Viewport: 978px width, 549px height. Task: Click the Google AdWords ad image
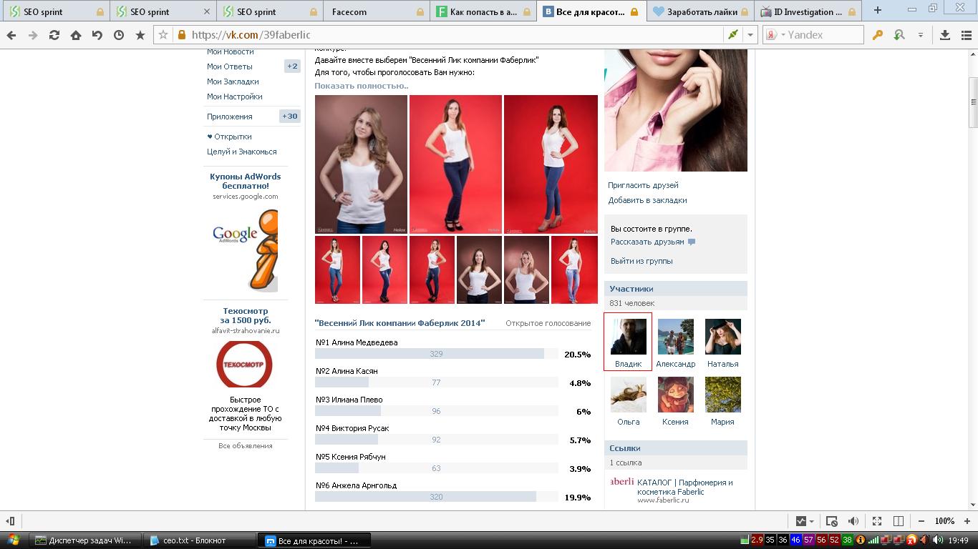[x=246, y=249]
